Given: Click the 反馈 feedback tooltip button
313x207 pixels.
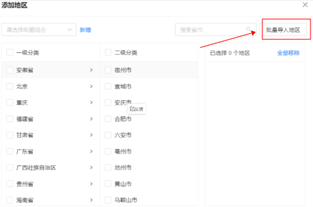Looking at the screenshot, I should point(137,109).
